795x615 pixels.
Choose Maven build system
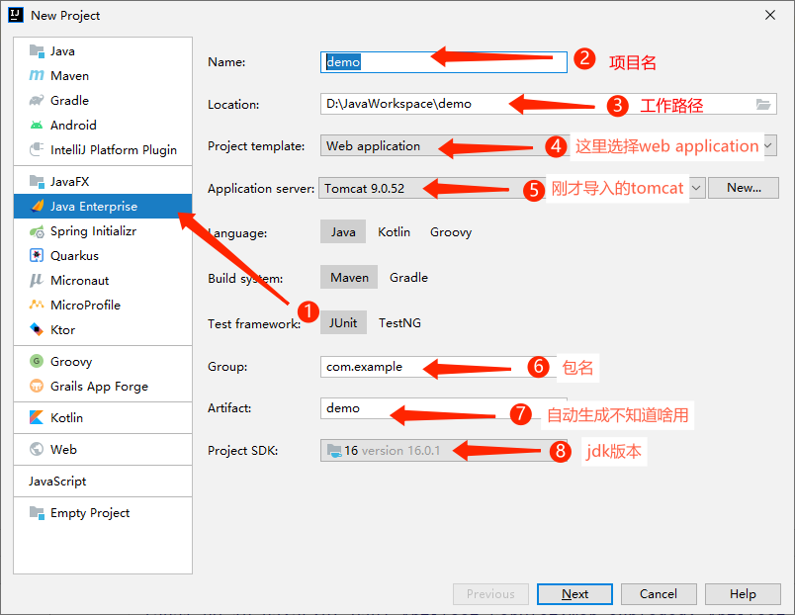point(349,277)
